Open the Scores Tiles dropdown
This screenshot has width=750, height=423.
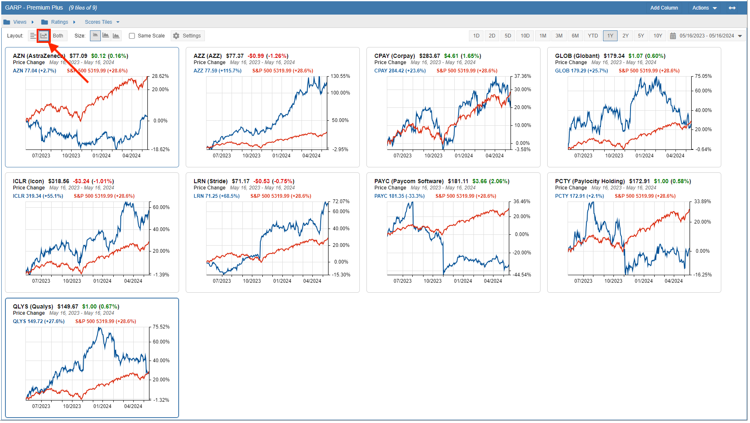coord(102,22)
